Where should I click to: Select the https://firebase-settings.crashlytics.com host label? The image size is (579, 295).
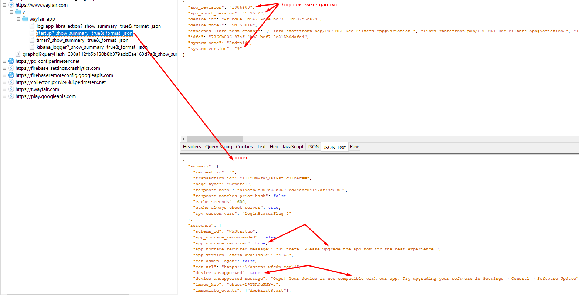click(x=58, y=68)
